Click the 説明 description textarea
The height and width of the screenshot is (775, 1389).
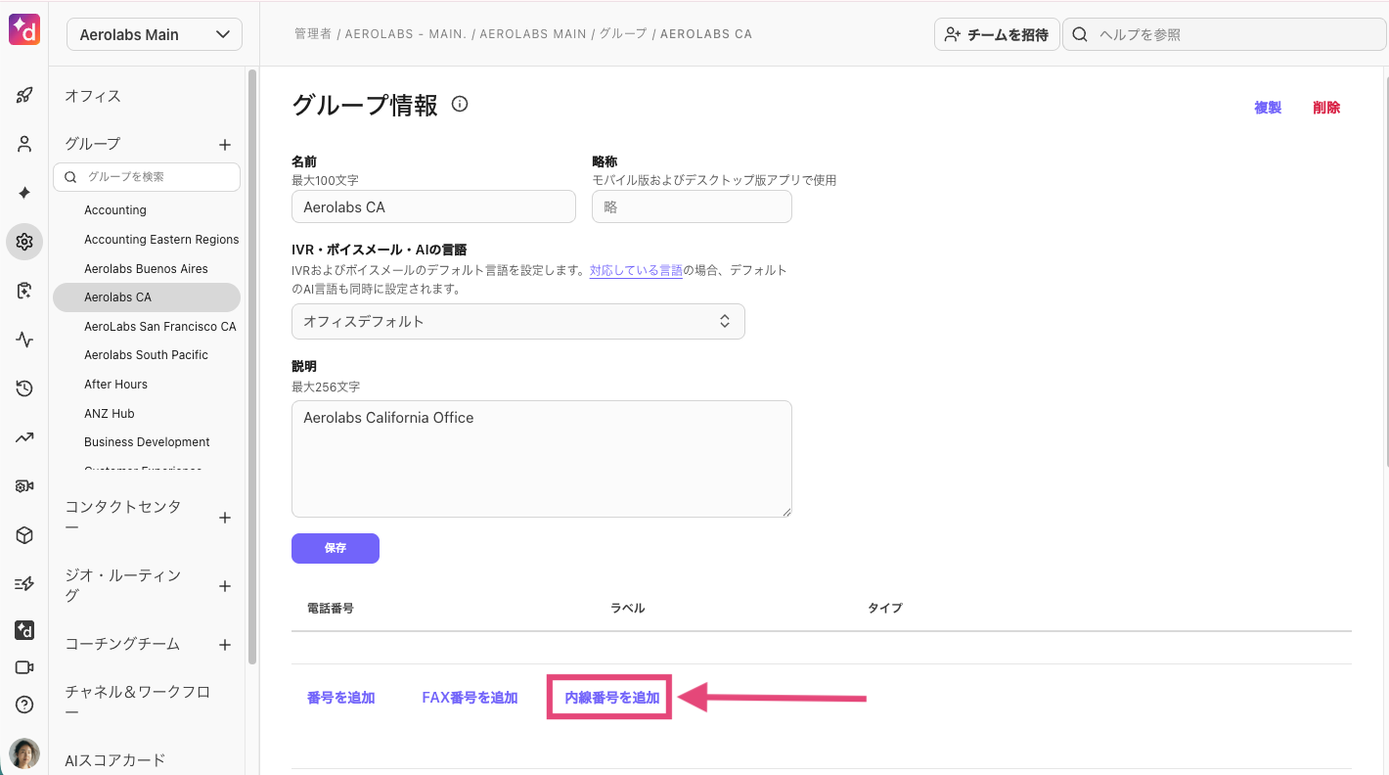click(542, 458)
